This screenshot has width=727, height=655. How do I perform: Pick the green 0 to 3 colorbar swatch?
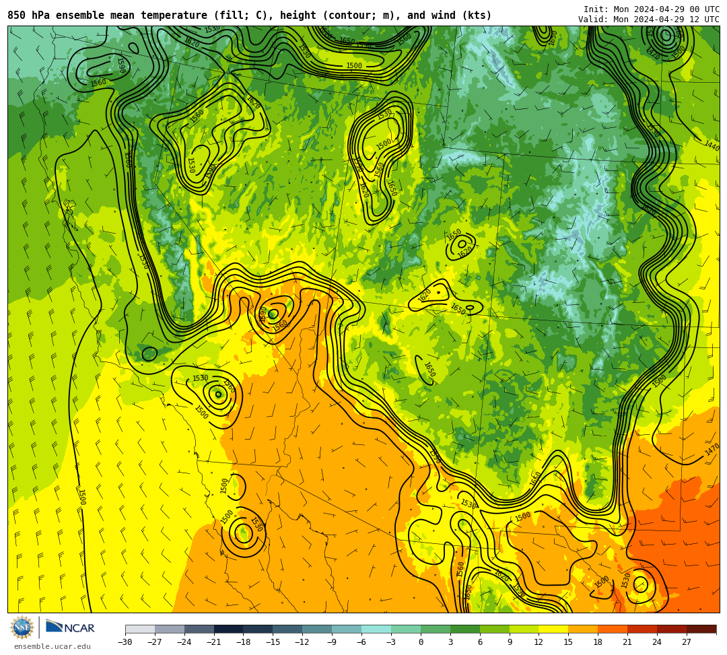coord(436,629)
